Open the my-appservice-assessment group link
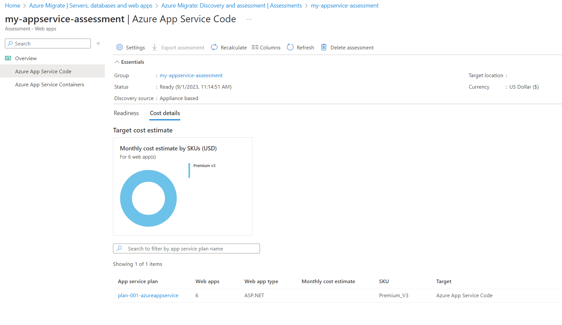The height and width of the screenshot is (325, 562). click(x=191, y=75)
